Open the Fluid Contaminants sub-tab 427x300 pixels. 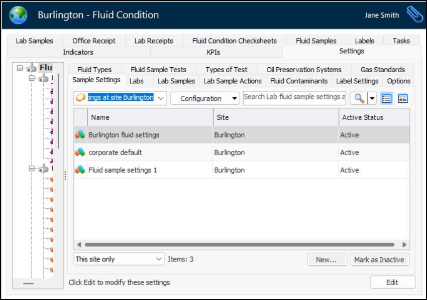click(299, 81)
